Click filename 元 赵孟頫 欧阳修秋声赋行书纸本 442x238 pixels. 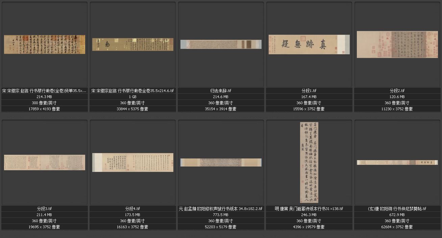click(x=221, y=209)
